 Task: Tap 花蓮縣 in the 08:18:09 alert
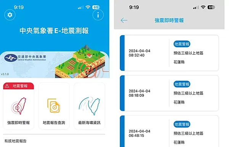pyautogui.click(x=179, y=102)
